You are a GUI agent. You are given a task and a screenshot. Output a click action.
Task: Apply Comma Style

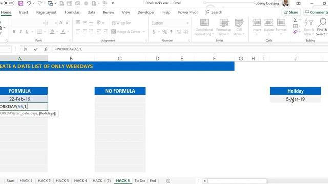171,32
